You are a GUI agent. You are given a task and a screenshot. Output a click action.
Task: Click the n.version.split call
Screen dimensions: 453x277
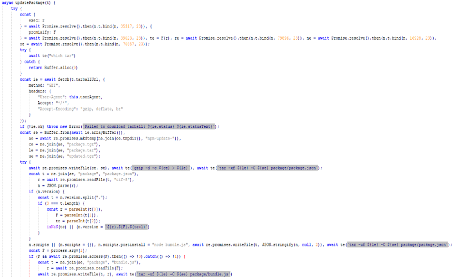click(x=75, y=197)
